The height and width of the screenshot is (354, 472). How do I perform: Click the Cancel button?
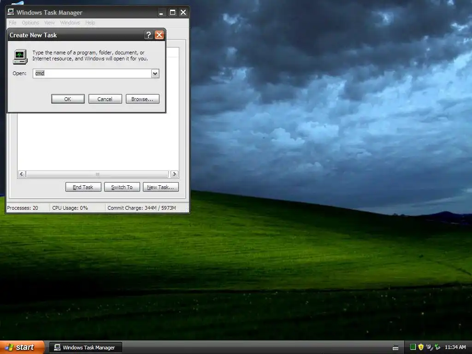(x=105, y=99)
